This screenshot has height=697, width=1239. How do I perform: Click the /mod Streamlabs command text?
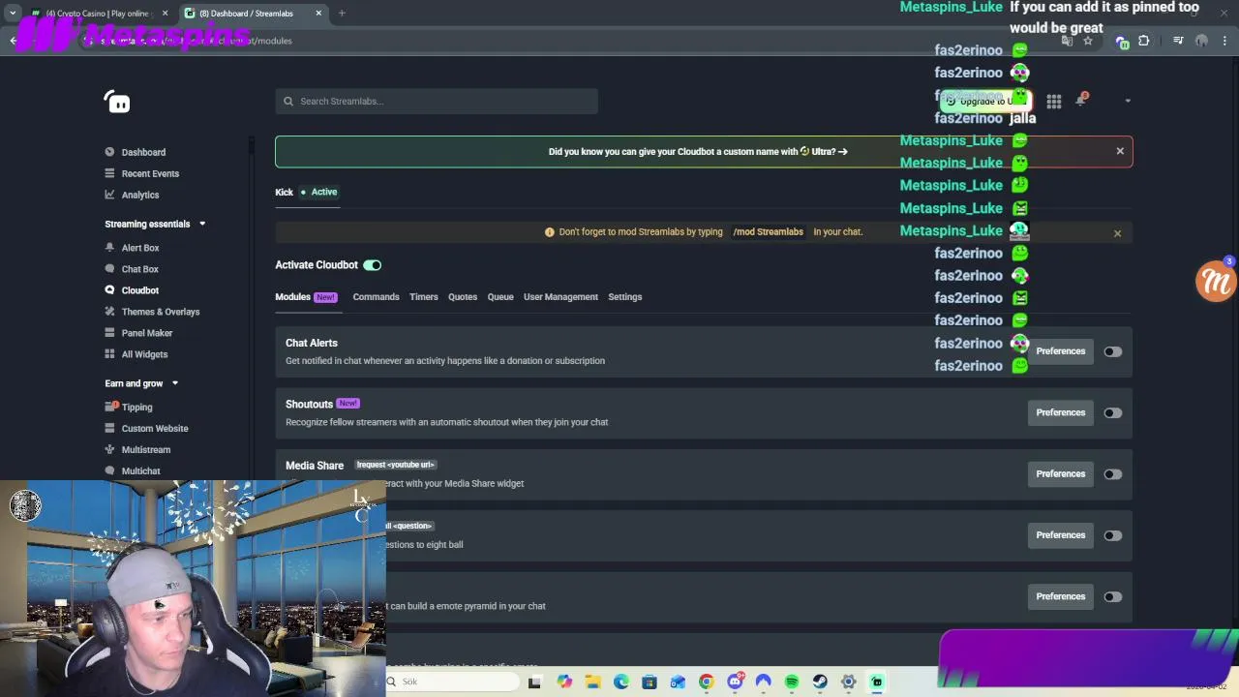[768, 231]
